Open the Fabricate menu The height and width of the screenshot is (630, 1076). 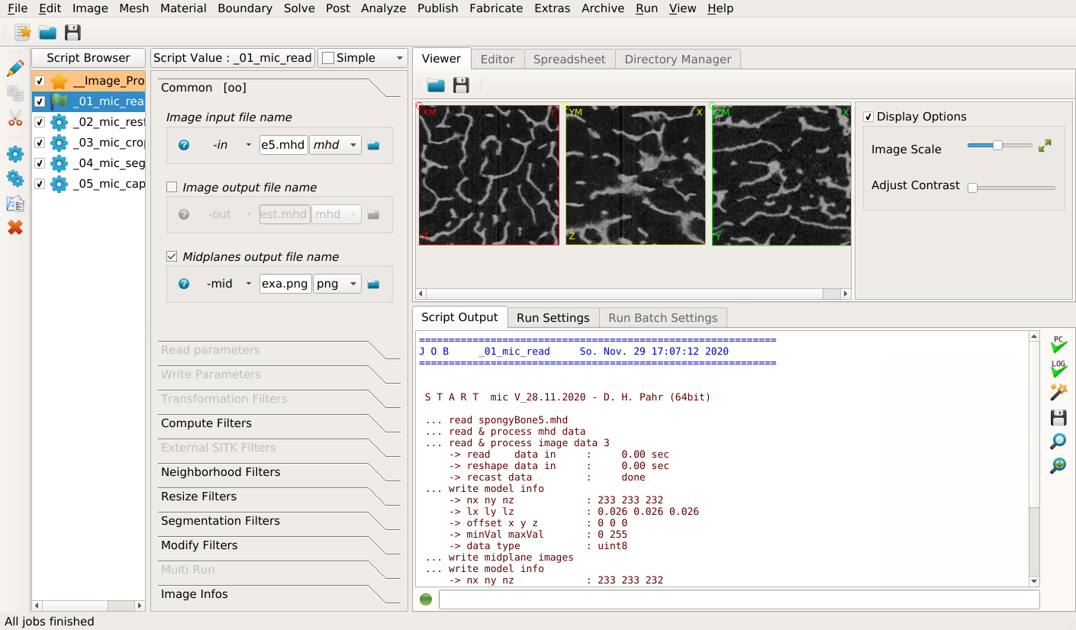[496, 8]
